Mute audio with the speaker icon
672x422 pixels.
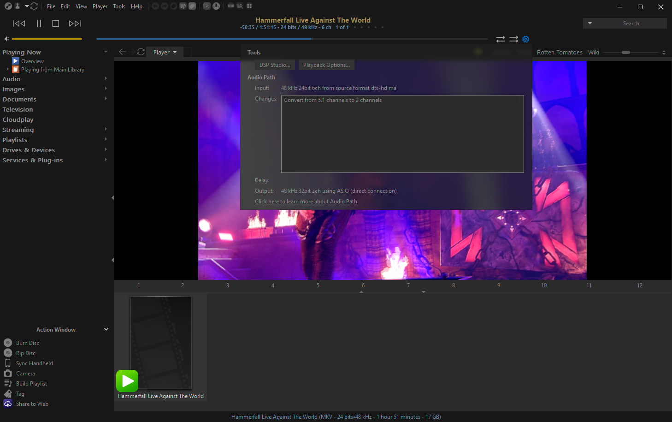(7, 39)
